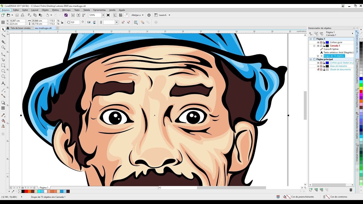Click the Mirror horizontally icon

pos(89,22)
